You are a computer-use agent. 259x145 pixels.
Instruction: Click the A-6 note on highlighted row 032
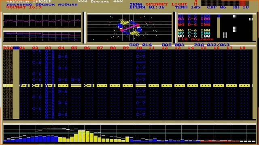[x=50, y=86]
